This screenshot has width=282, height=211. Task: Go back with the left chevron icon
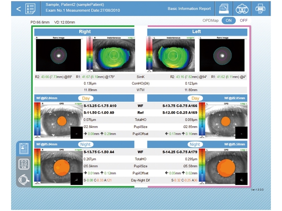tap(19, 9)
